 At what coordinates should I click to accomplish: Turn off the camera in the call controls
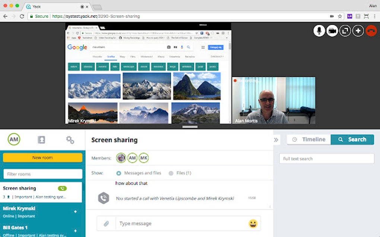tap(332, 30)
